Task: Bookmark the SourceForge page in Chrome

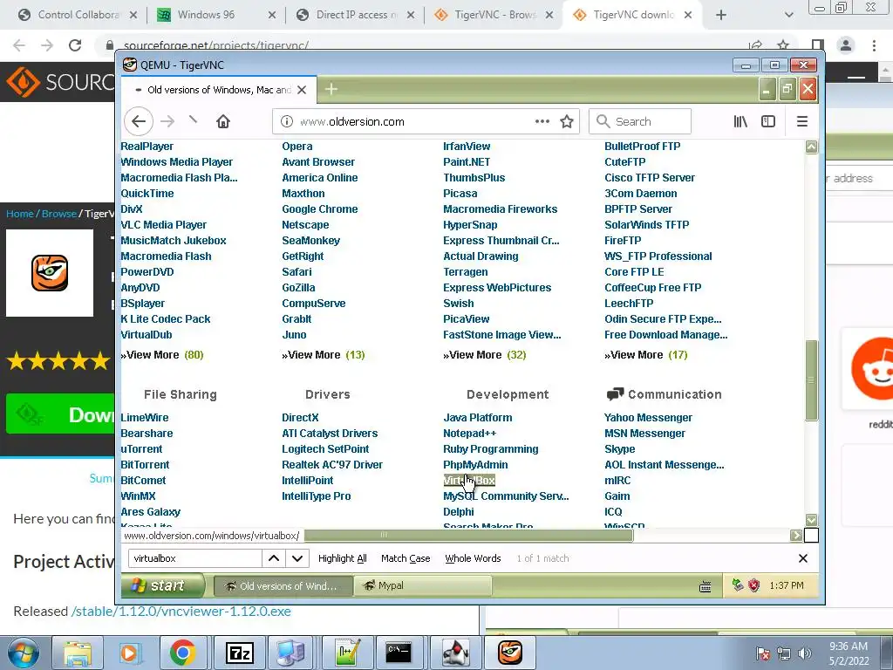Action: click(x=783, y=45)
